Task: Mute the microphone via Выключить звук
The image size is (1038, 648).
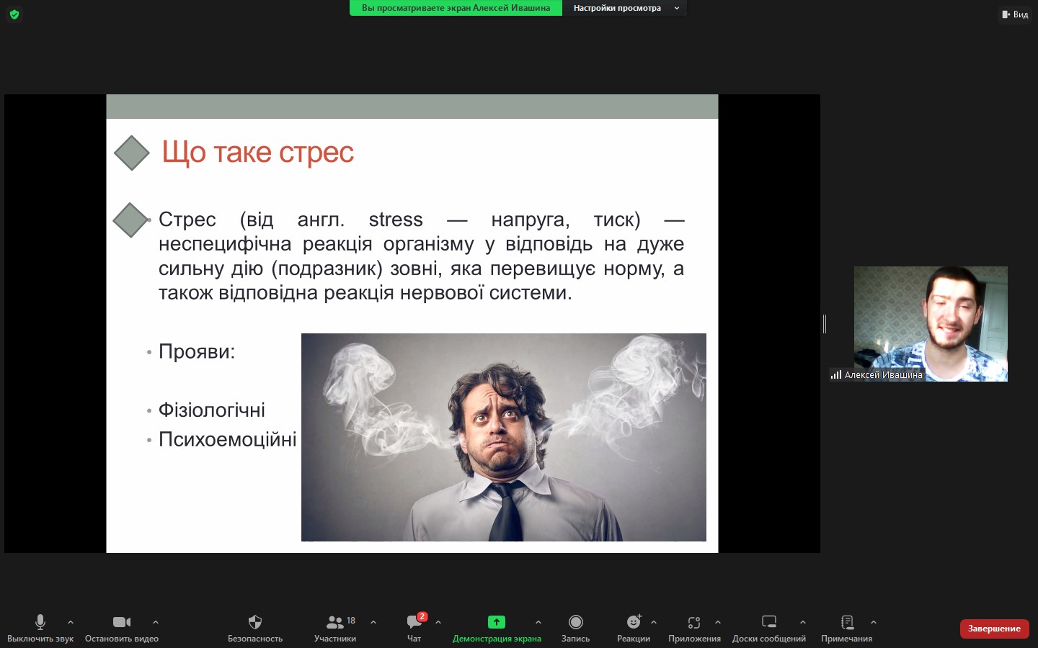Action: pos(40,628)
